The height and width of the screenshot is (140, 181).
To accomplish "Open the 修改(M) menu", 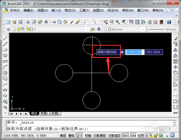I will click(x=128, y=10).
